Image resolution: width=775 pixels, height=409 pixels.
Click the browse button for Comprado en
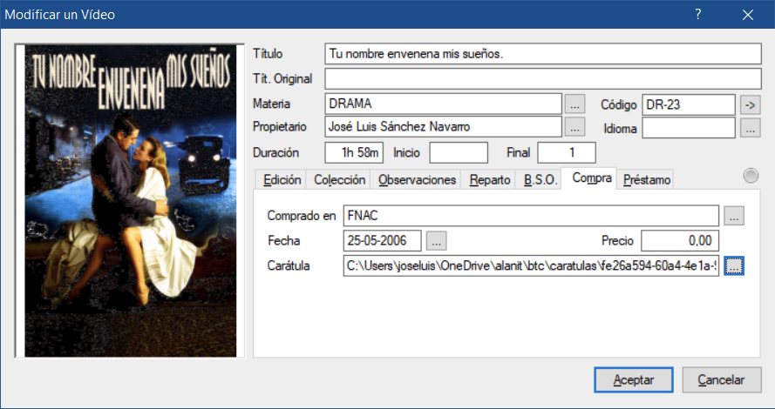[734, 217]
